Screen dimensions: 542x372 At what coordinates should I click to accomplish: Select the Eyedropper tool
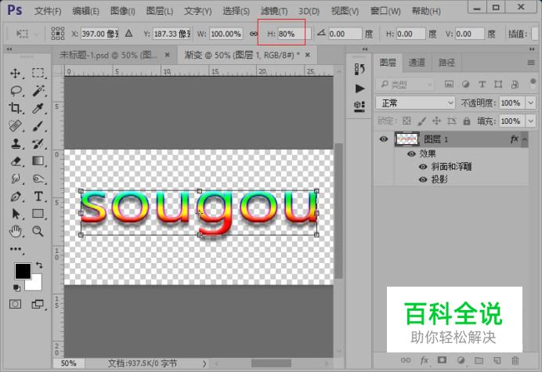[38, 109]
